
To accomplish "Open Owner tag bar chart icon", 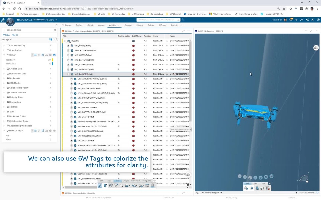I will coord(47,55).
